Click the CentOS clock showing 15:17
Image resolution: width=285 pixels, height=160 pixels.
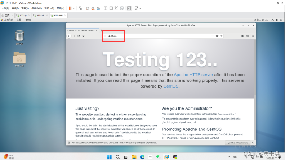(261, 20)
